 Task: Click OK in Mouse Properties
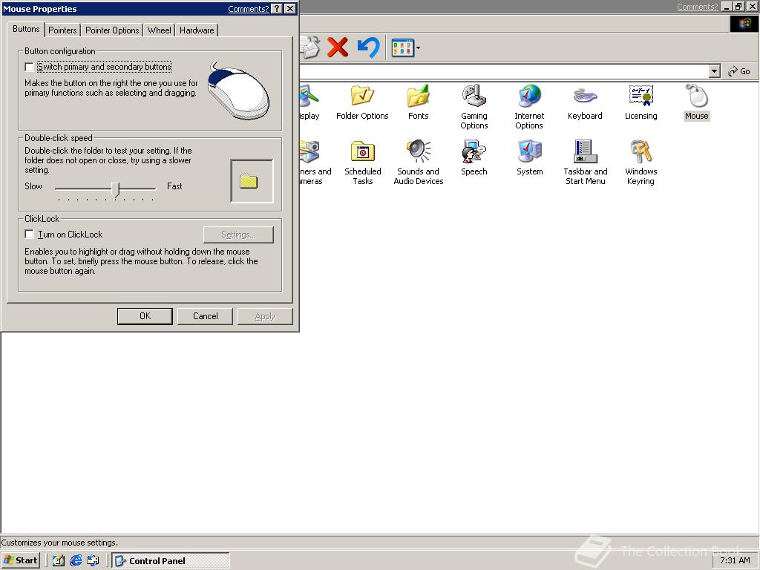coord(145,316)
